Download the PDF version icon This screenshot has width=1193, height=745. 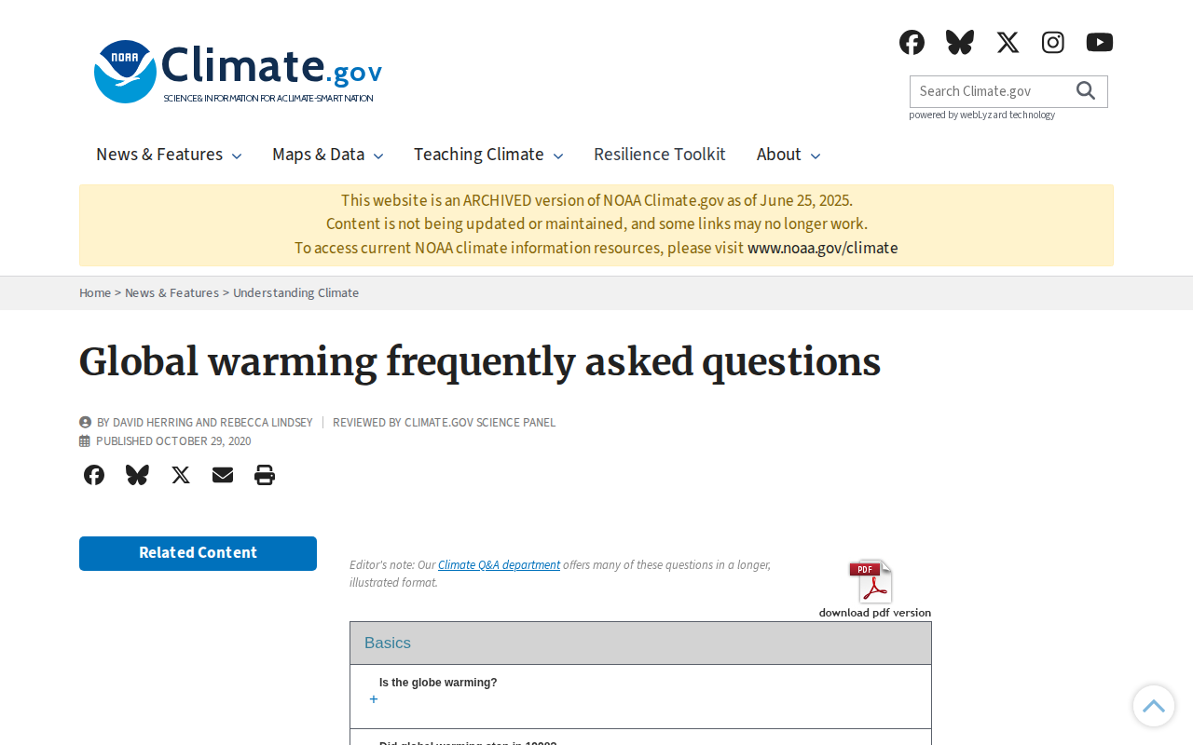point(874,589)
